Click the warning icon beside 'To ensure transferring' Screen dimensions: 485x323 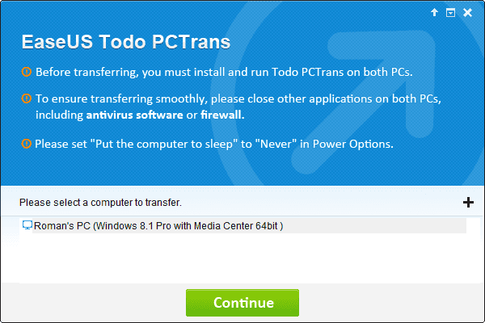27,99
